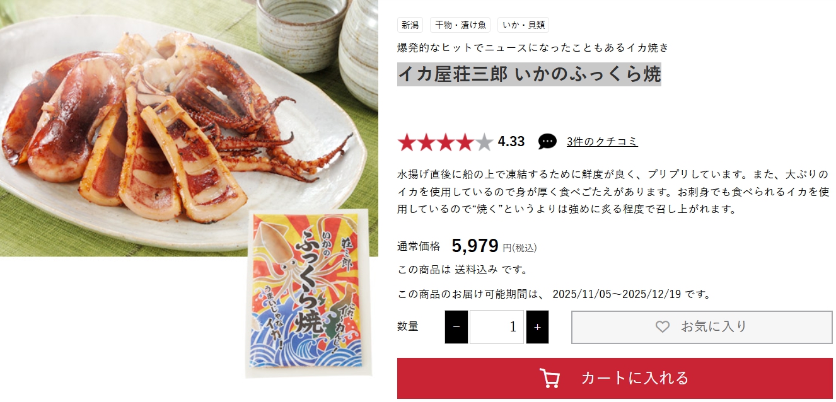
Task: Increase quantity with the plus button
Action: pos(537,327)
